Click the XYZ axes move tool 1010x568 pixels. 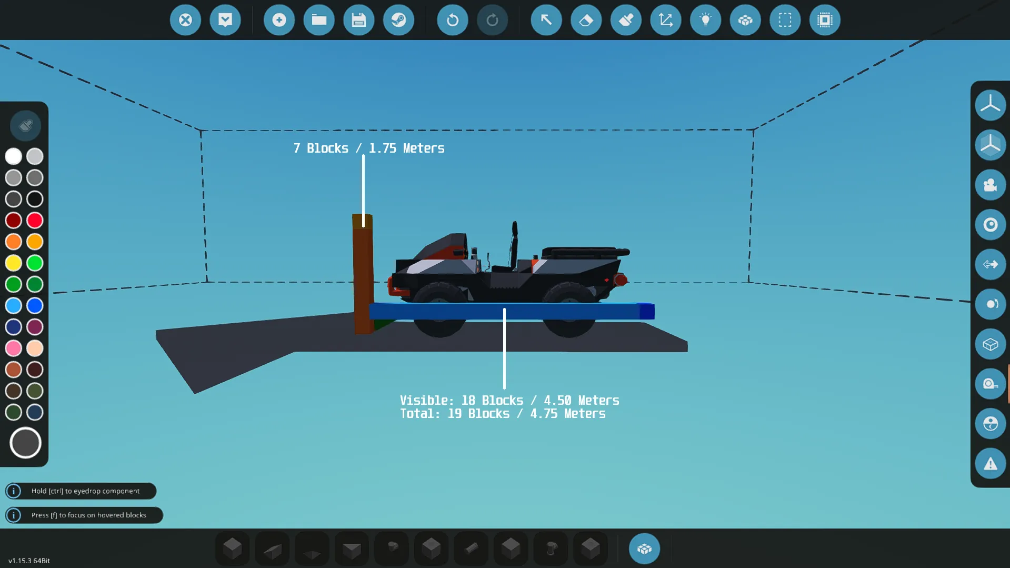point(665,20)
